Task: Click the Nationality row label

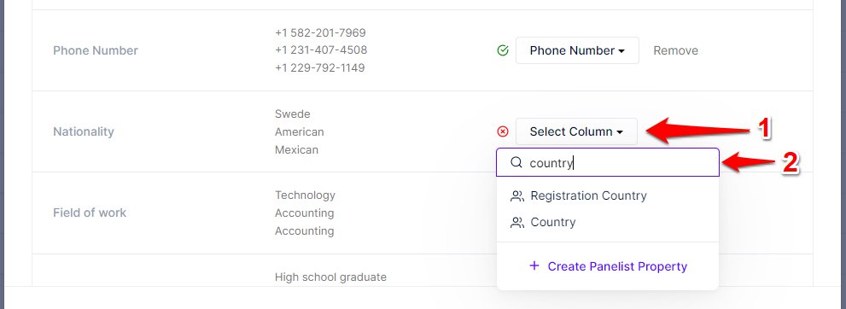Action: (x=84, y=131)
